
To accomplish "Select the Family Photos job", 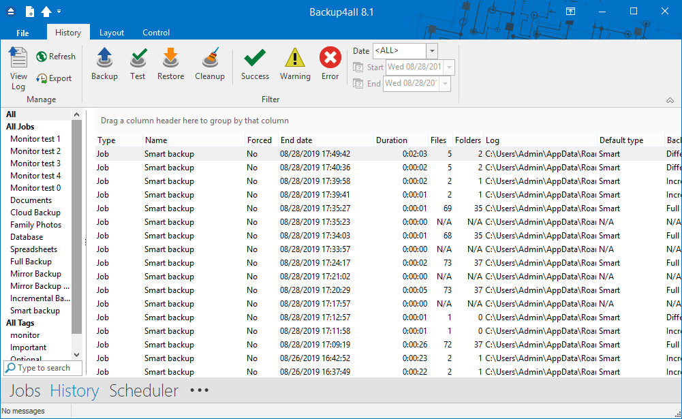I will click(35, 225).
